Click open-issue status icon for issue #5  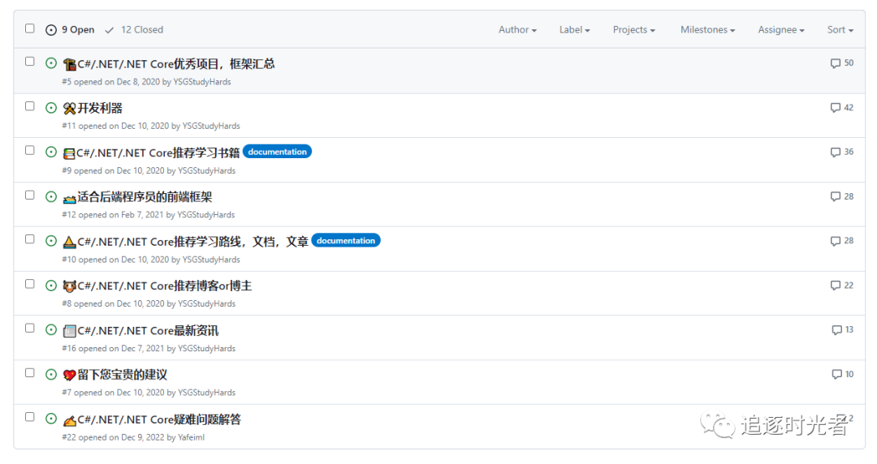point(51,63)
